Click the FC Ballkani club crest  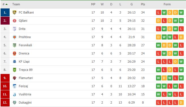[x=14, y=12]
